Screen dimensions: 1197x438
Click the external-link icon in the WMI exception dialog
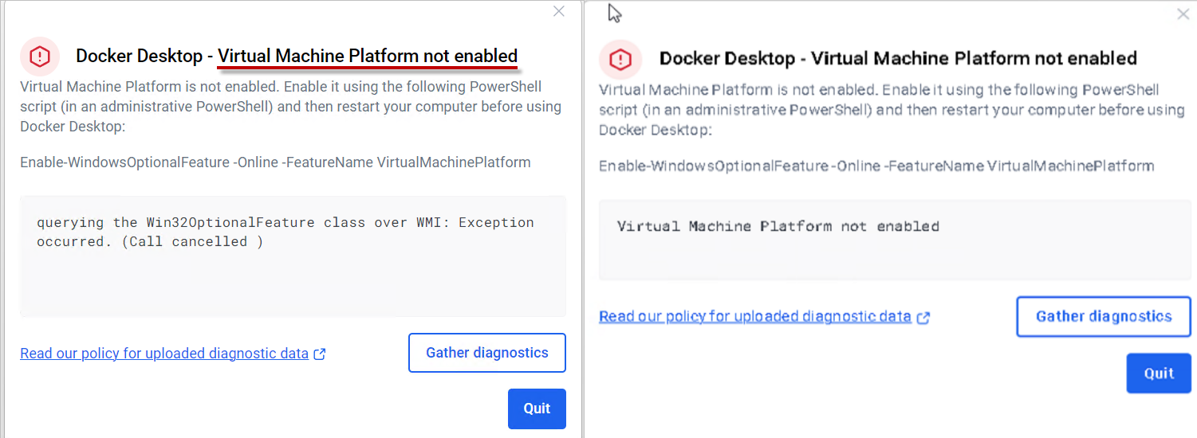click(x=320, y=354)
